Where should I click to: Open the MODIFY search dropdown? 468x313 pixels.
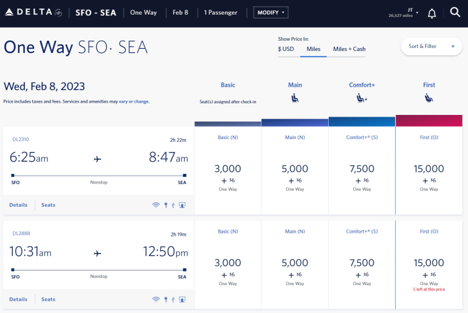[x=270, y=13]
